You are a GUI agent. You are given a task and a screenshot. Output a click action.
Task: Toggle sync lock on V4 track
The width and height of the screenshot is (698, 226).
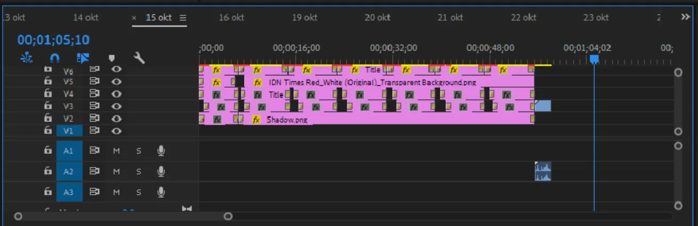95,94
